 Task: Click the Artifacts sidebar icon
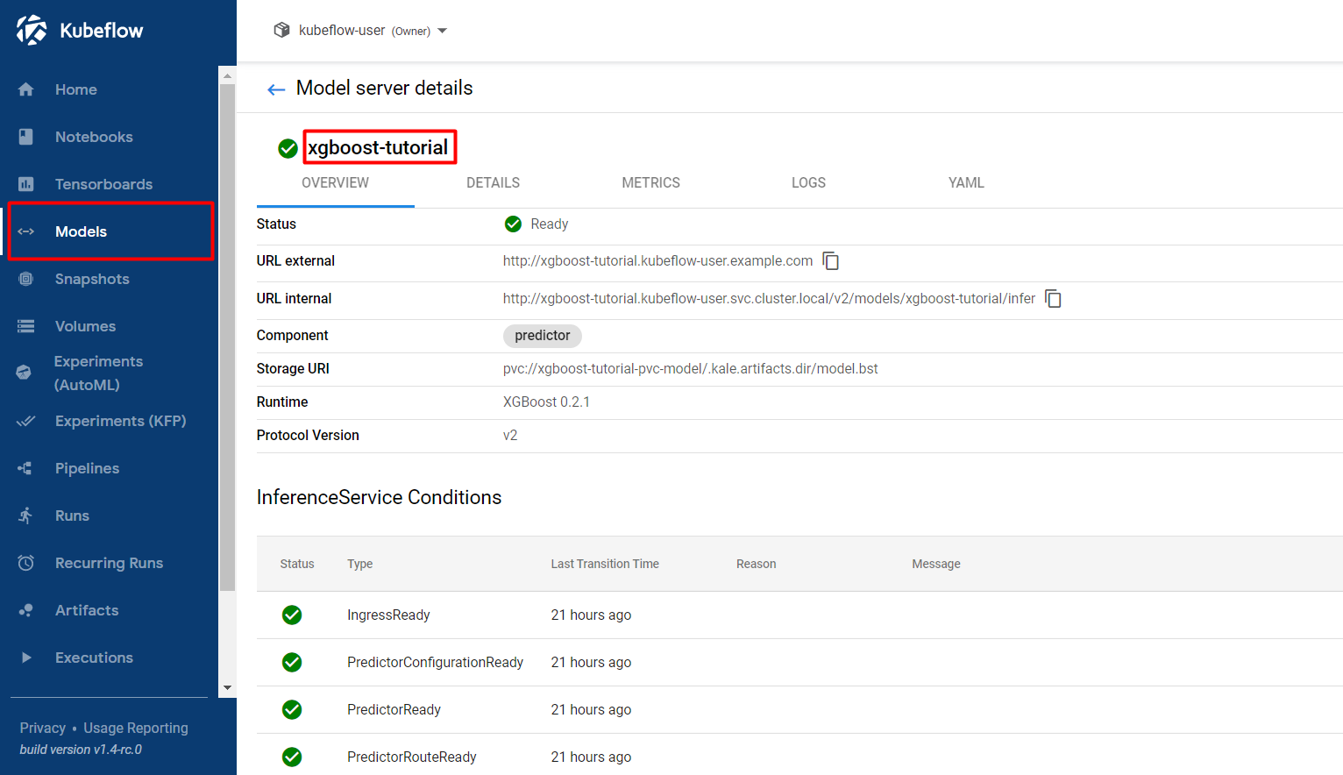point(26,610)
